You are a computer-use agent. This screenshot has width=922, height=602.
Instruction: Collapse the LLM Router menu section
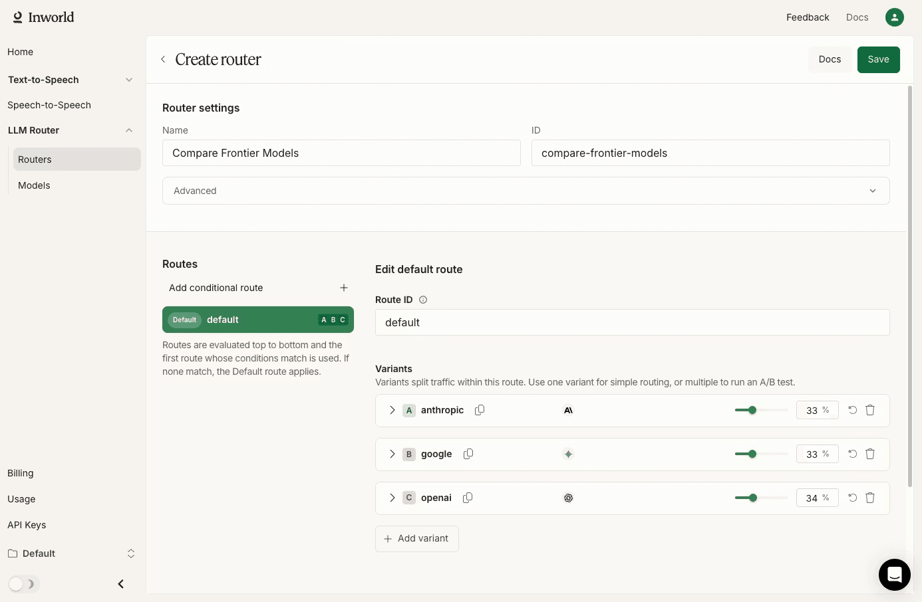click(129, 130)
